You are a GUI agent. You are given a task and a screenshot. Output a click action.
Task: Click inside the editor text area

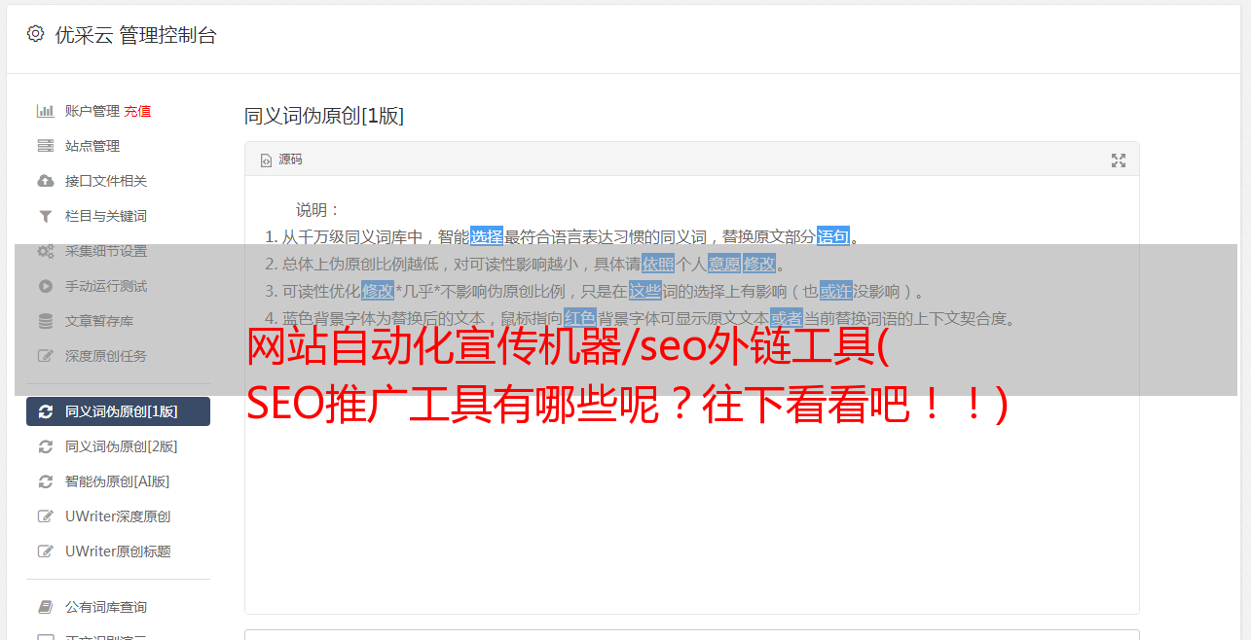[x=691, y=486]
